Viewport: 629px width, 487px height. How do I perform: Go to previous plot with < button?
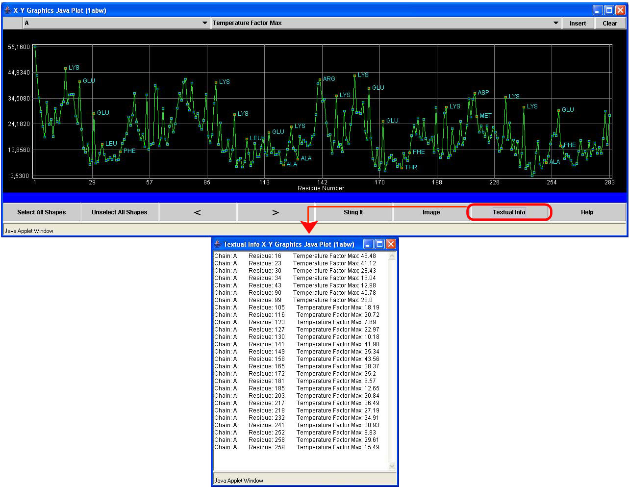pos(198,212)
